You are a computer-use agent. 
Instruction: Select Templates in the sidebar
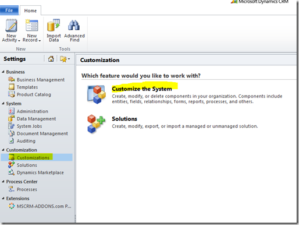pyautogui.click(x=27, y=87)
